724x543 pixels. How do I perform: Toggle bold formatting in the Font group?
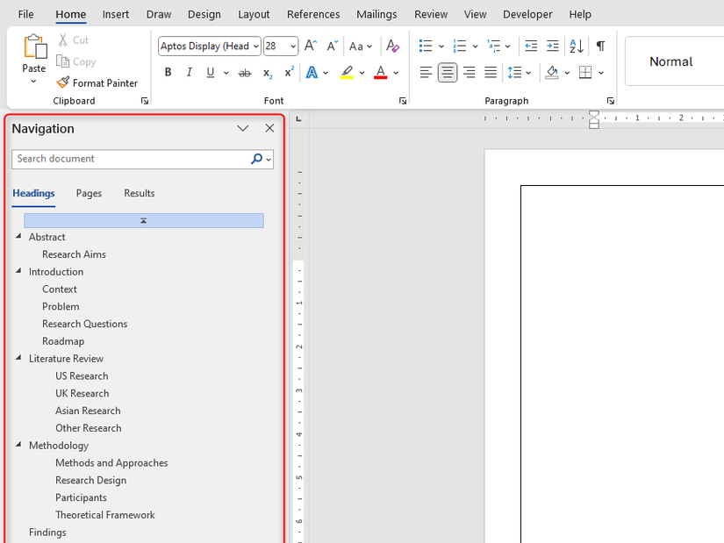168,72
